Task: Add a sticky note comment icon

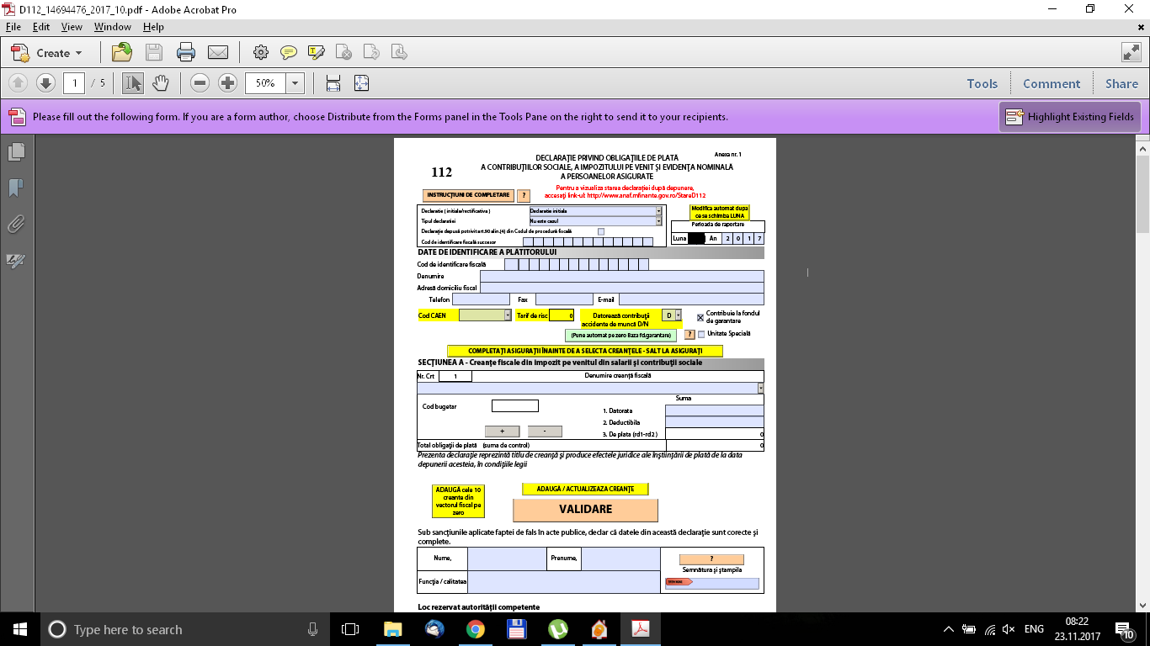Action: pos(289,52)
